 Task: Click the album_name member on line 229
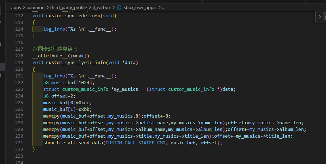pyautogui.click(x=152, y=129)
